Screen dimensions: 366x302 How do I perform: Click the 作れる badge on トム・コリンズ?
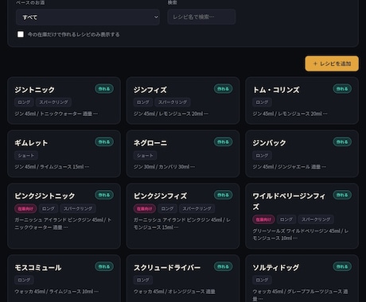(x=342, y=89)
